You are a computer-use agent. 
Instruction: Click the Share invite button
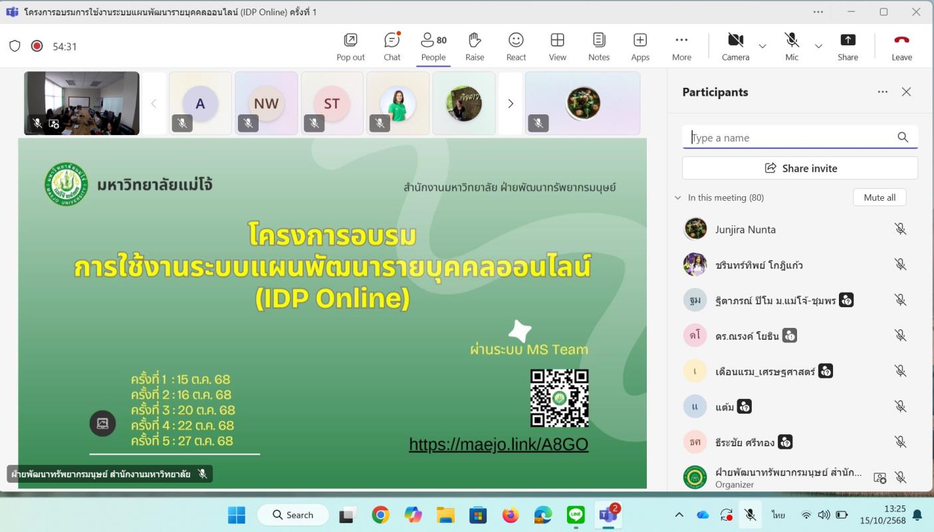[x=800, y=168]
